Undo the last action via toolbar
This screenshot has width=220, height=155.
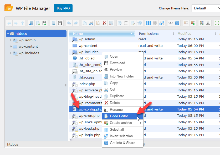coord(69,23)
